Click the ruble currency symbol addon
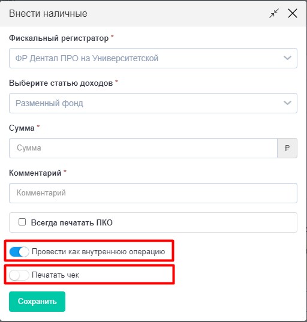The image size is (307, 322). (287, 148)
